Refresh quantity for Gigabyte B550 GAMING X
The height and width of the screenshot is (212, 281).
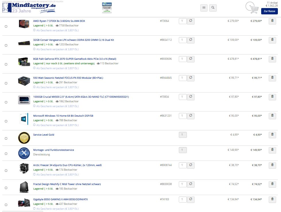coord(191,199)
